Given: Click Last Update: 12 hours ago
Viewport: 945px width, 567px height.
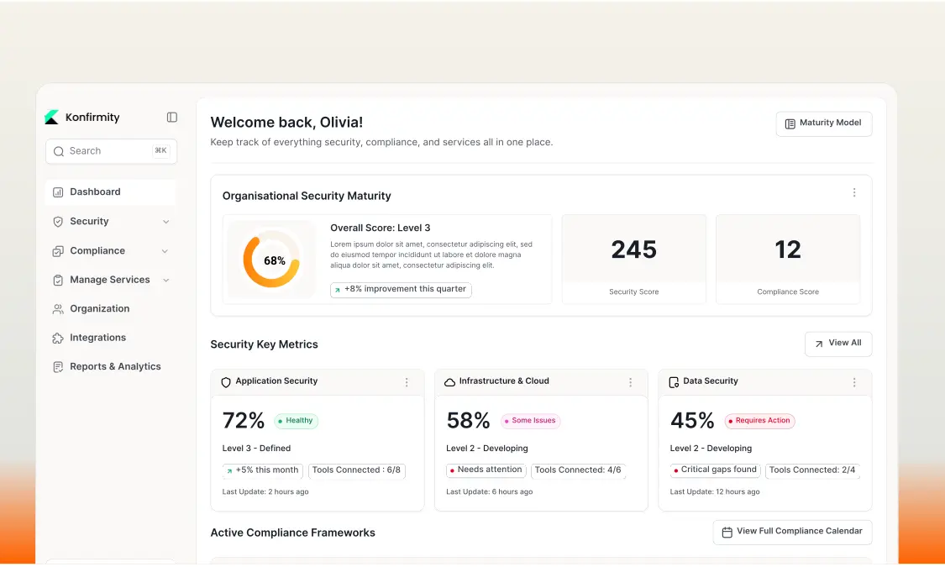Looking at the screenshot, I should [x=715, y=492].
